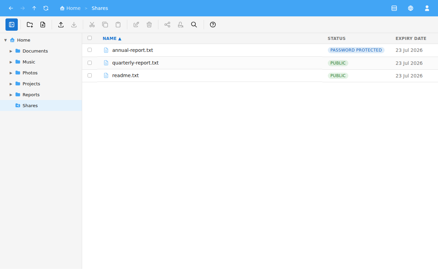This screenshot has width=438, height=273.
Task: Copy selected items
Action: [x=105, y=25]
